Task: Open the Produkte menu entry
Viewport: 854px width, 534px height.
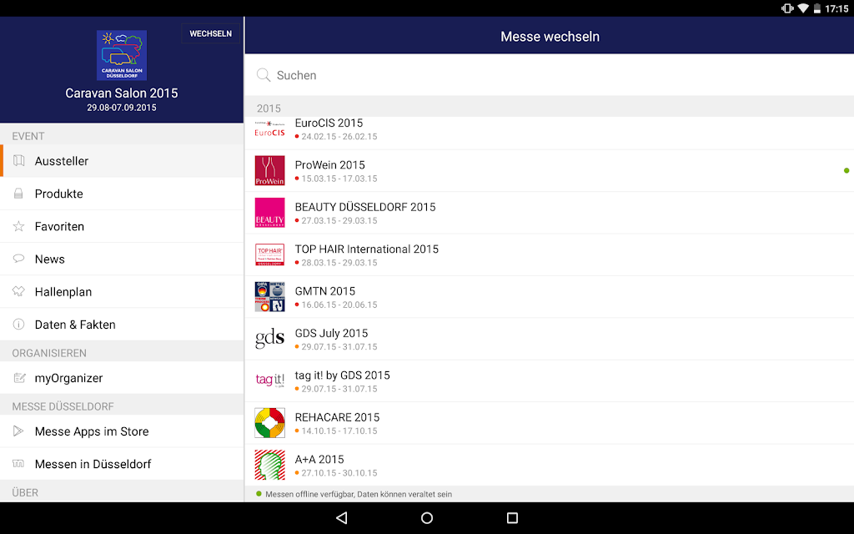Action: tap(122, 194)
